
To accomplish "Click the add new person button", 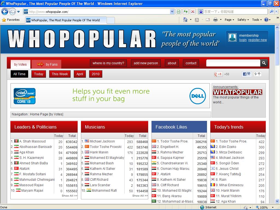I will pos(146,63).
